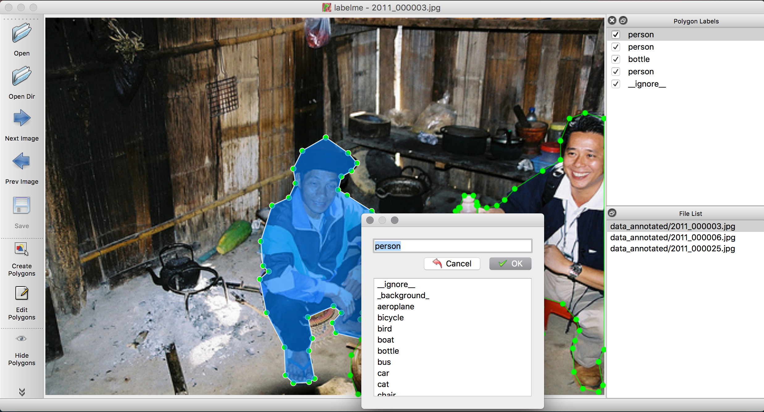Open data_annotated/2011_000006.jpg in File List
The width and height of the screenshot is (764, 412).
coord(673,237)
